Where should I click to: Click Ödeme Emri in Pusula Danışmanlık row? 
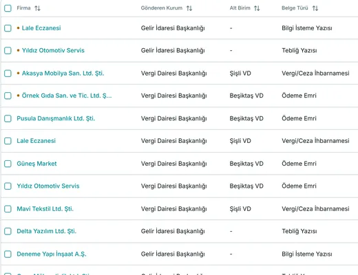(x=299, y=118)
